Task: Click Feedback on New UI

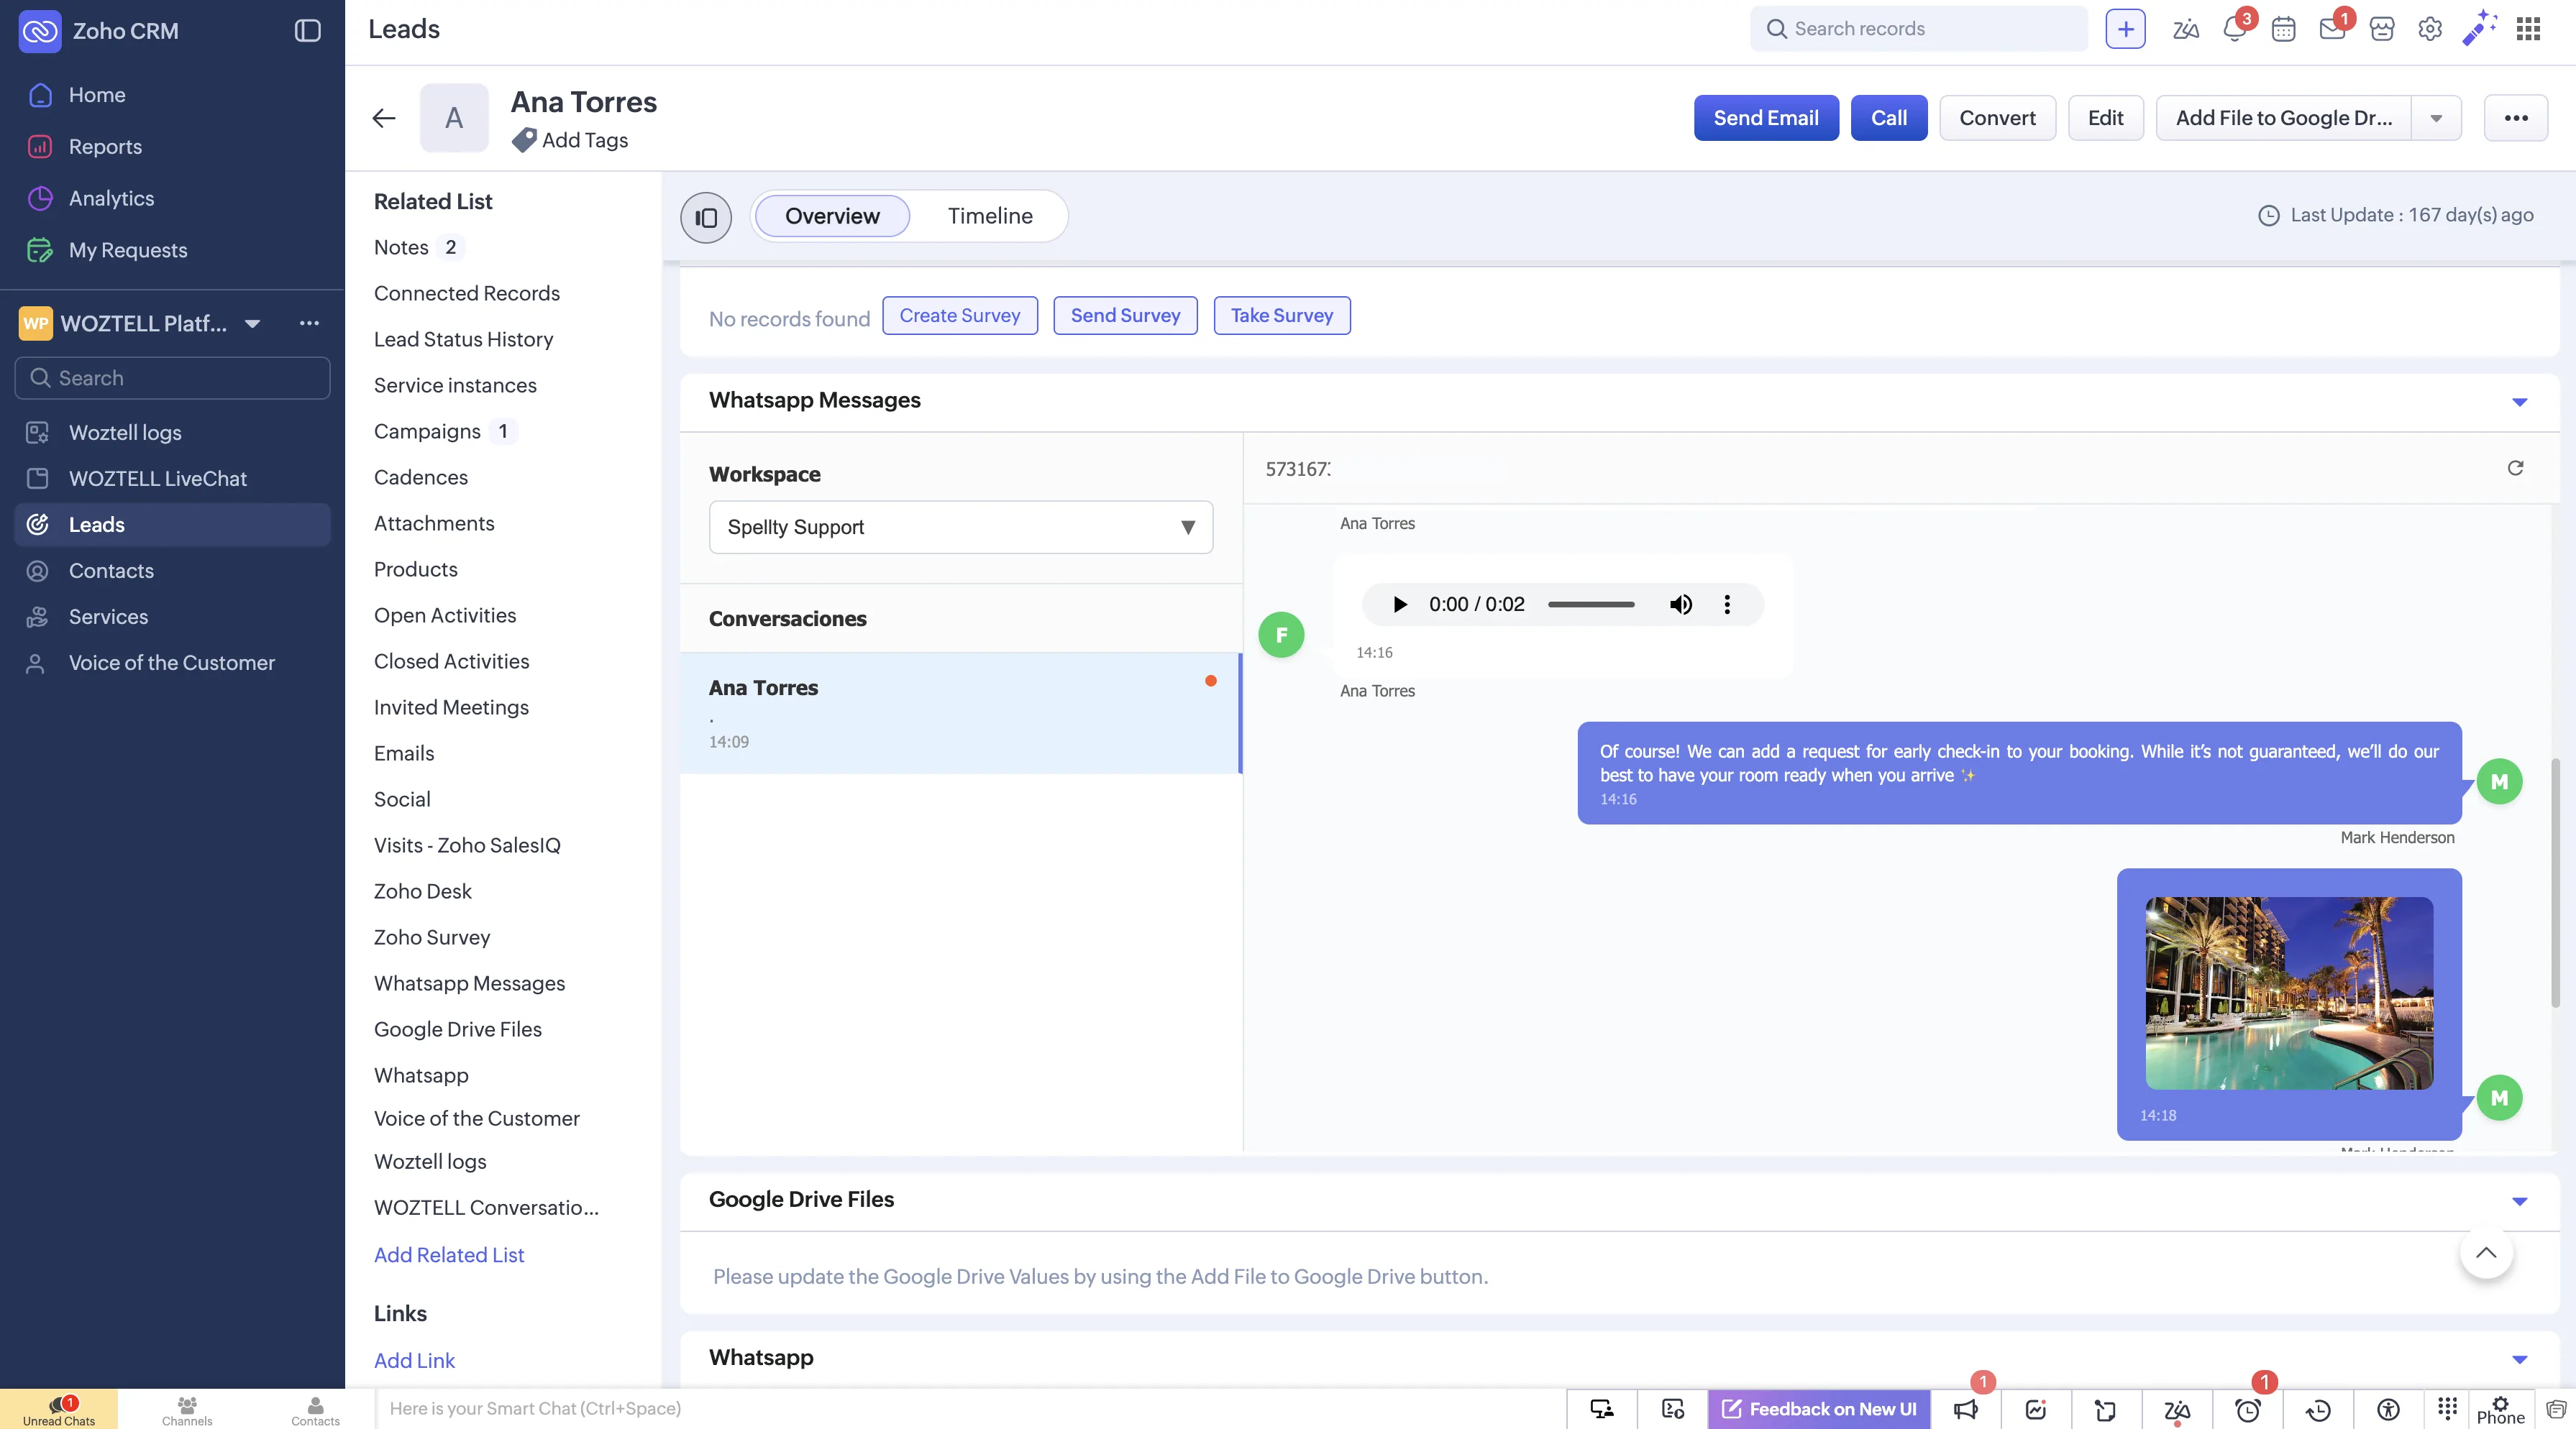Action: click(x=1819, y=1409)
